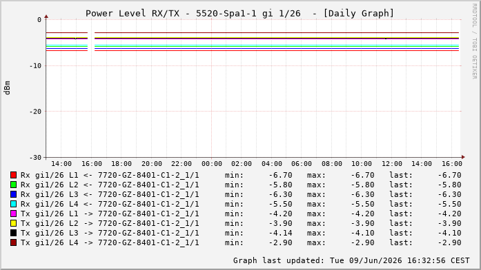Click the magenta Tx L1 legend swatch
The height and width of the screenshot is (270, 481).
pyautogui.click(x=13, y=214)
